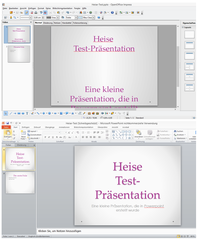Click the Normal view icon in PowerPoint status bar

tap(179, 236)
